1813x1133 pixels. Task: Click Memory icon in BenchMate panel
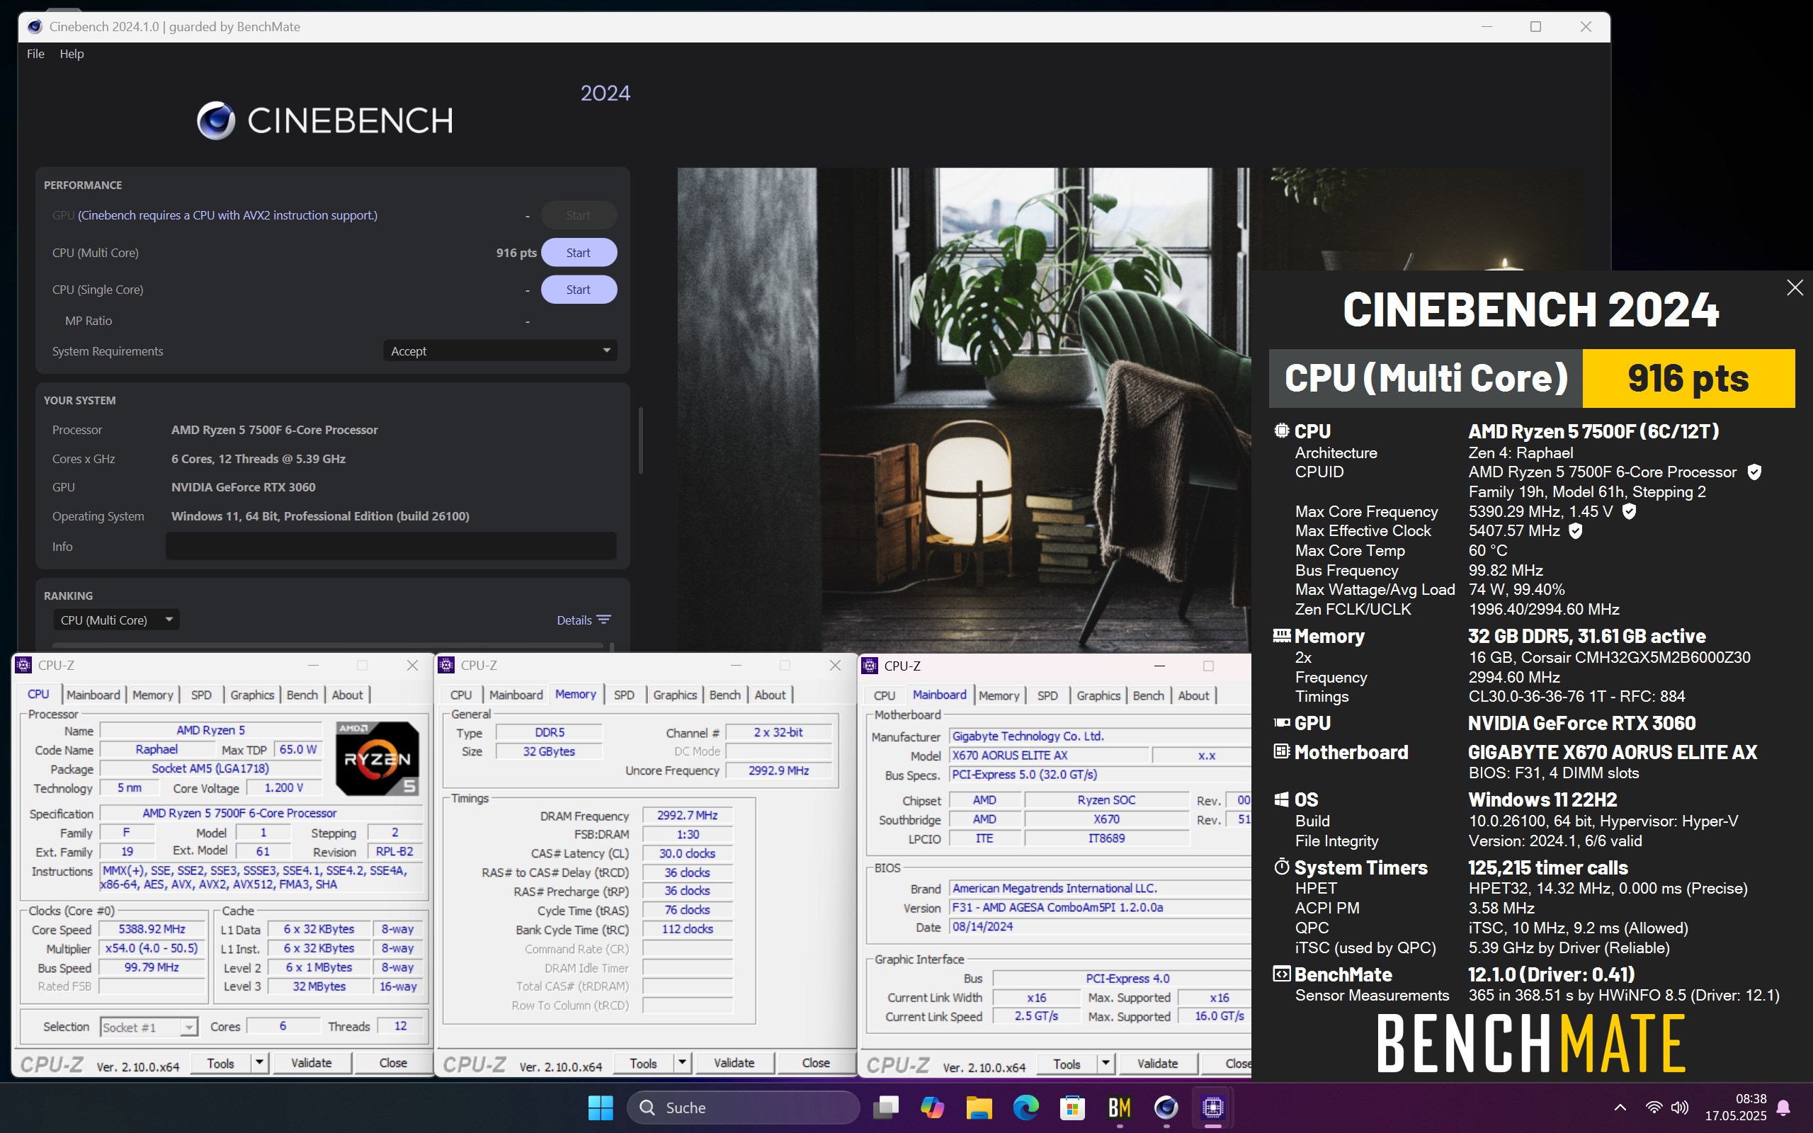click(x=1282, y=635)
